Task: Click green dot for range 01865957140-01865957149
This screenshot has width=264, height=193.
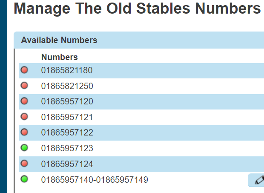Action: pyautogui.click(x=24, y=179)
